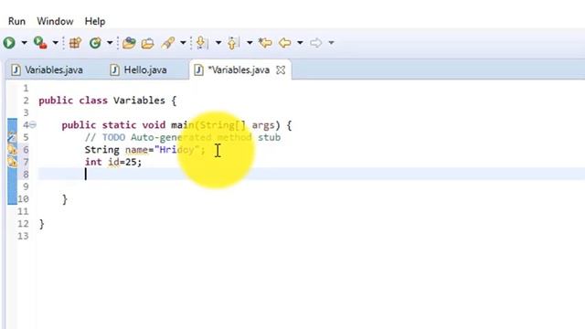
Task: Expand the external tools dropdown arrow
Action: pyautogui.click(x=55, y=43)
